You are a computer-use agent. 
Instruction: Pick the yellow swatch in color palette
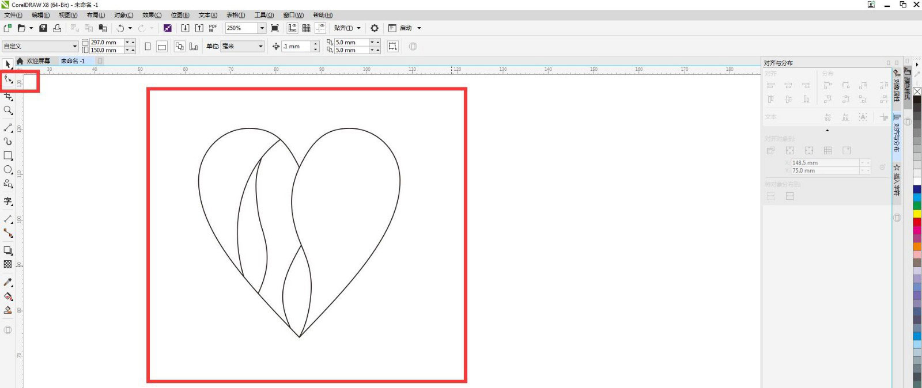(x=917, y=214)
